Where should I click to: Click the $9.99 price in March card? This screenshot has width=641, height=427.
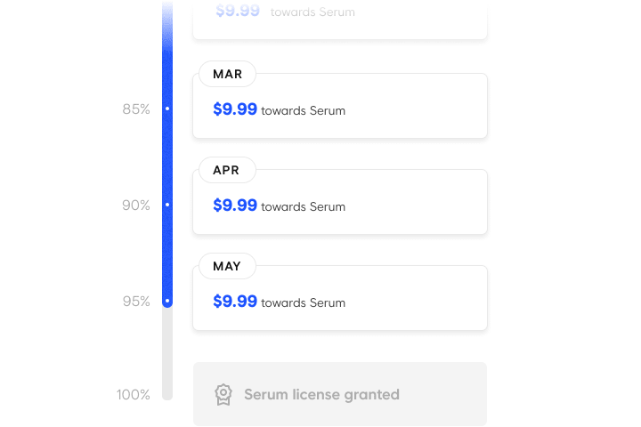click(235, 109)
